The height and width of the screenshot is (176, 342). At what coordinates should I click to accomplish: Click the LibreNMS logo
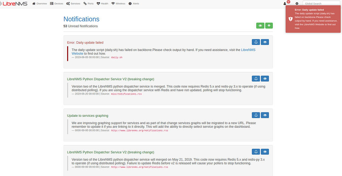[x=14, y=3]
